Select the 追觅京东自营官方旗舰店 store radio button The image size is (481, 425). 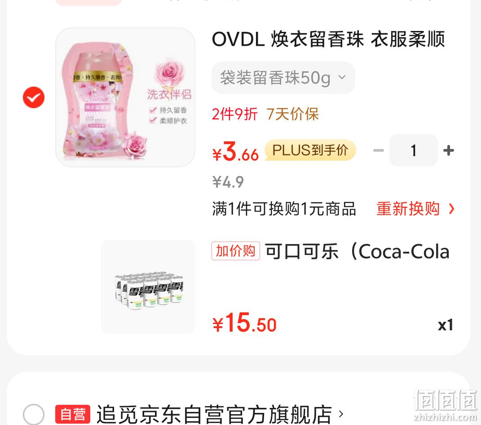pos(34,414)
